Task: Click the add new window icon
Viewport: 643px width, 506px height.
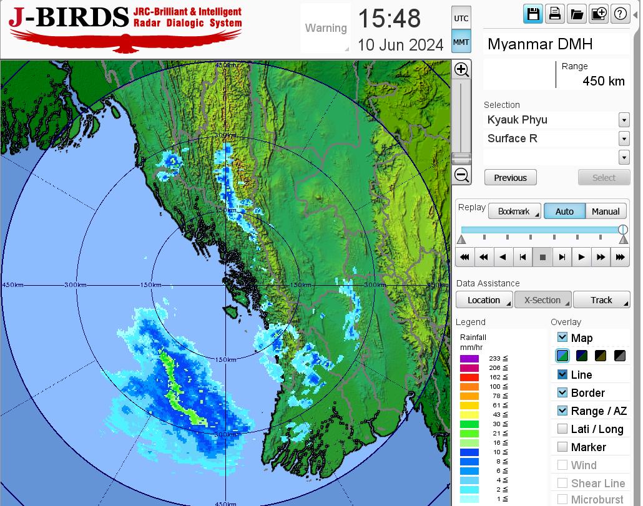Action: (x=598, y=14)
